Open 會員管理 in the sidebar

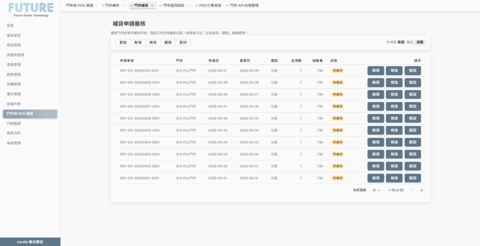coord(30,65)
